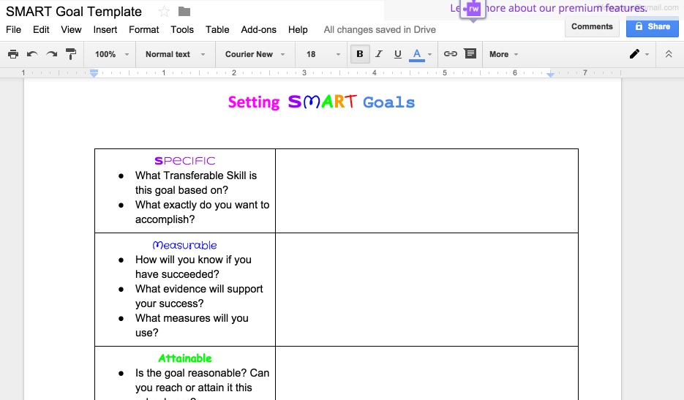The width and height of the screenshot is (684, 400).
Task: Click the SMART Goal Template title
Action: click(x=74, y=12)
